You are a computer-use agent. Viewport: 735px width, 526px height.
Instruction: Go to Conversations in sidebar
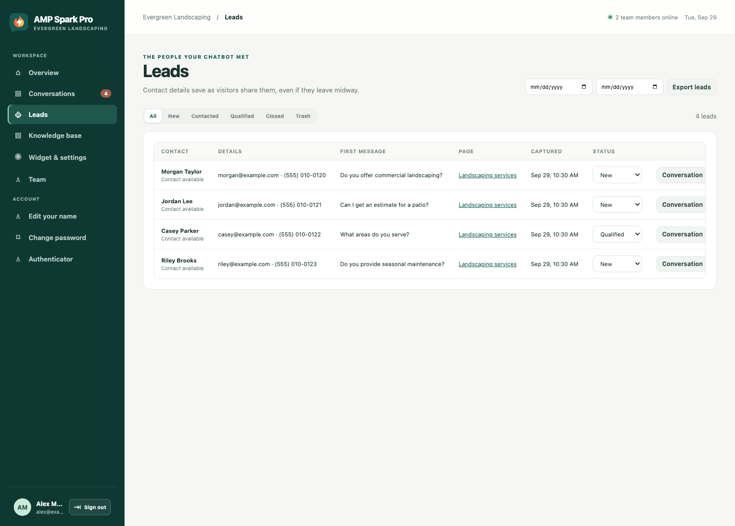[62, 94]
